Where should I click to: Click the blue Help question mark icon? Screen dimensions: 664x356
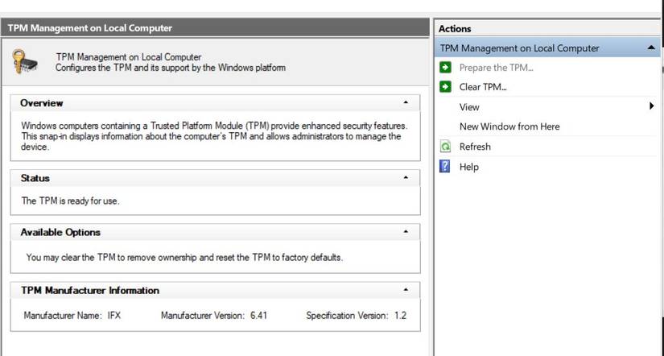pos(445,167)
